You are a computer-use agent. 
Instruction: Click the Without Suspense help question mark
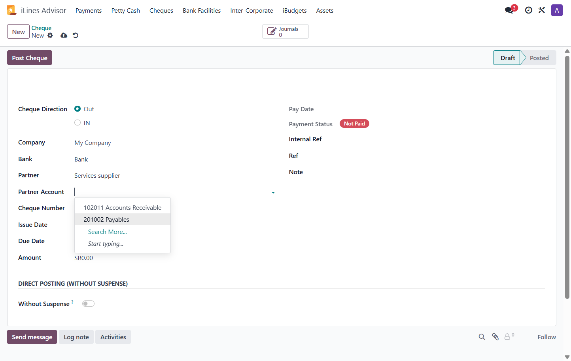click(72, 302)
